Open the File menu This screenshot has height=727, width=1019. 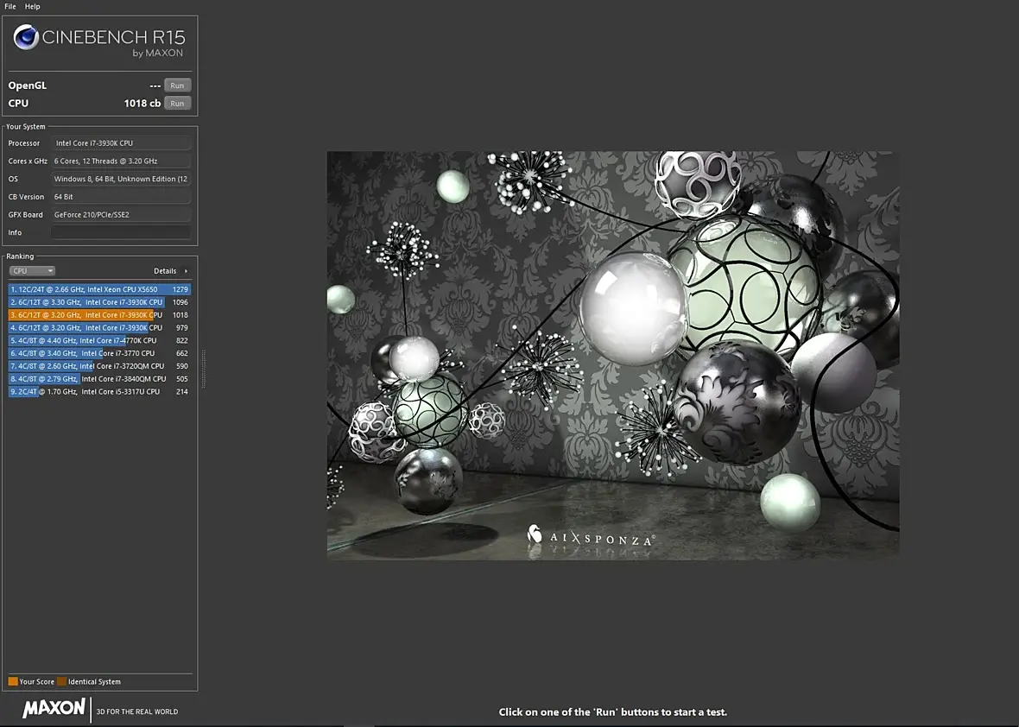[10, 6]
